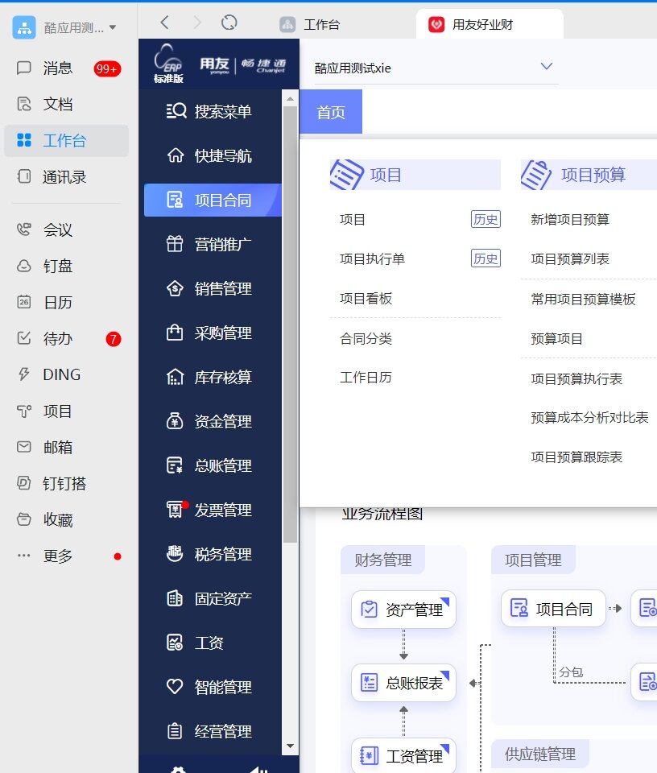Image resolution: width=657 pixels, height=773 pixels.
Task: Expand the 更多 menu in DingTalk sidebar
Action: pos(56,556)
